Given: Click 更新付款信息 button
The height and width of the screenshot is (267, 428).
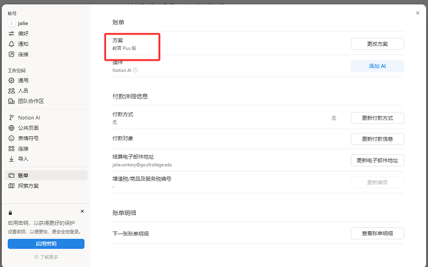Looking at the screenshot, I should pos(377,139).
